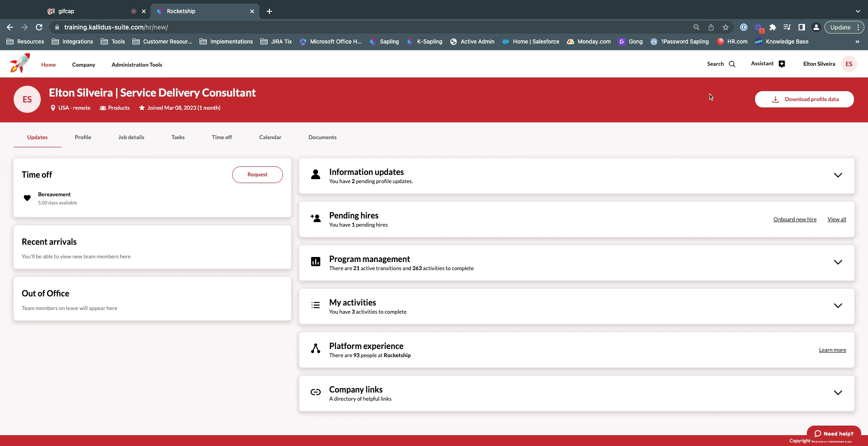868x446 pixels.
Task: Switch to the Job details tab
Action: pyautogui.click(x=131, y=137)
